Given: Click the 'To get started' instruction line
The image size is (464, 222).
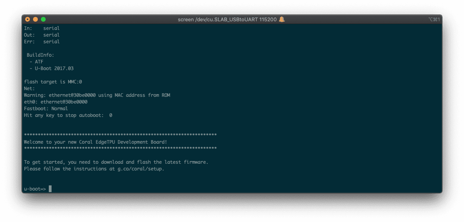Looking at the screenshot, I should click(116, 162).
